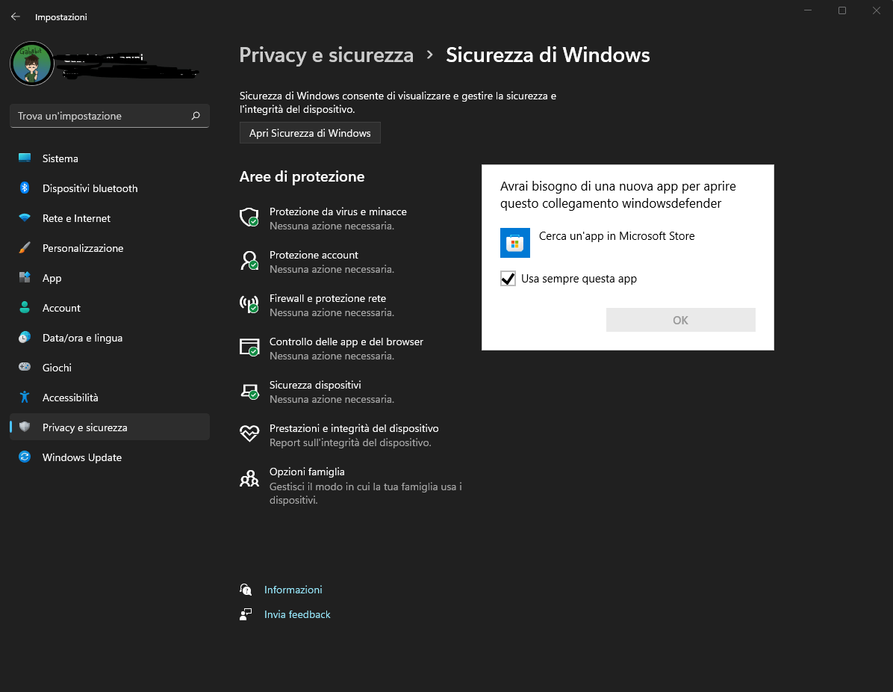Click the Bluetooth icon in sidebar
Screen dimensions: 893x692
click(x=25, y=188)
